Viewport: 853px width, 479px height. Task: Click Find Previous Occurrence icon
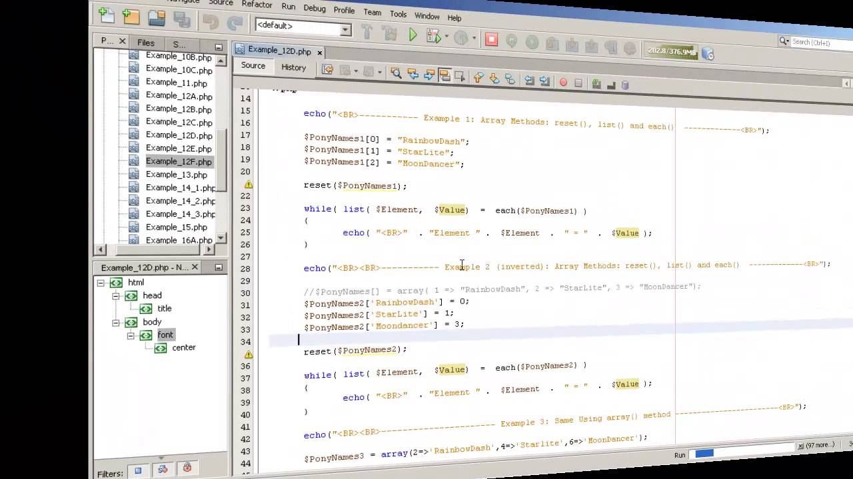click(413, 74)
